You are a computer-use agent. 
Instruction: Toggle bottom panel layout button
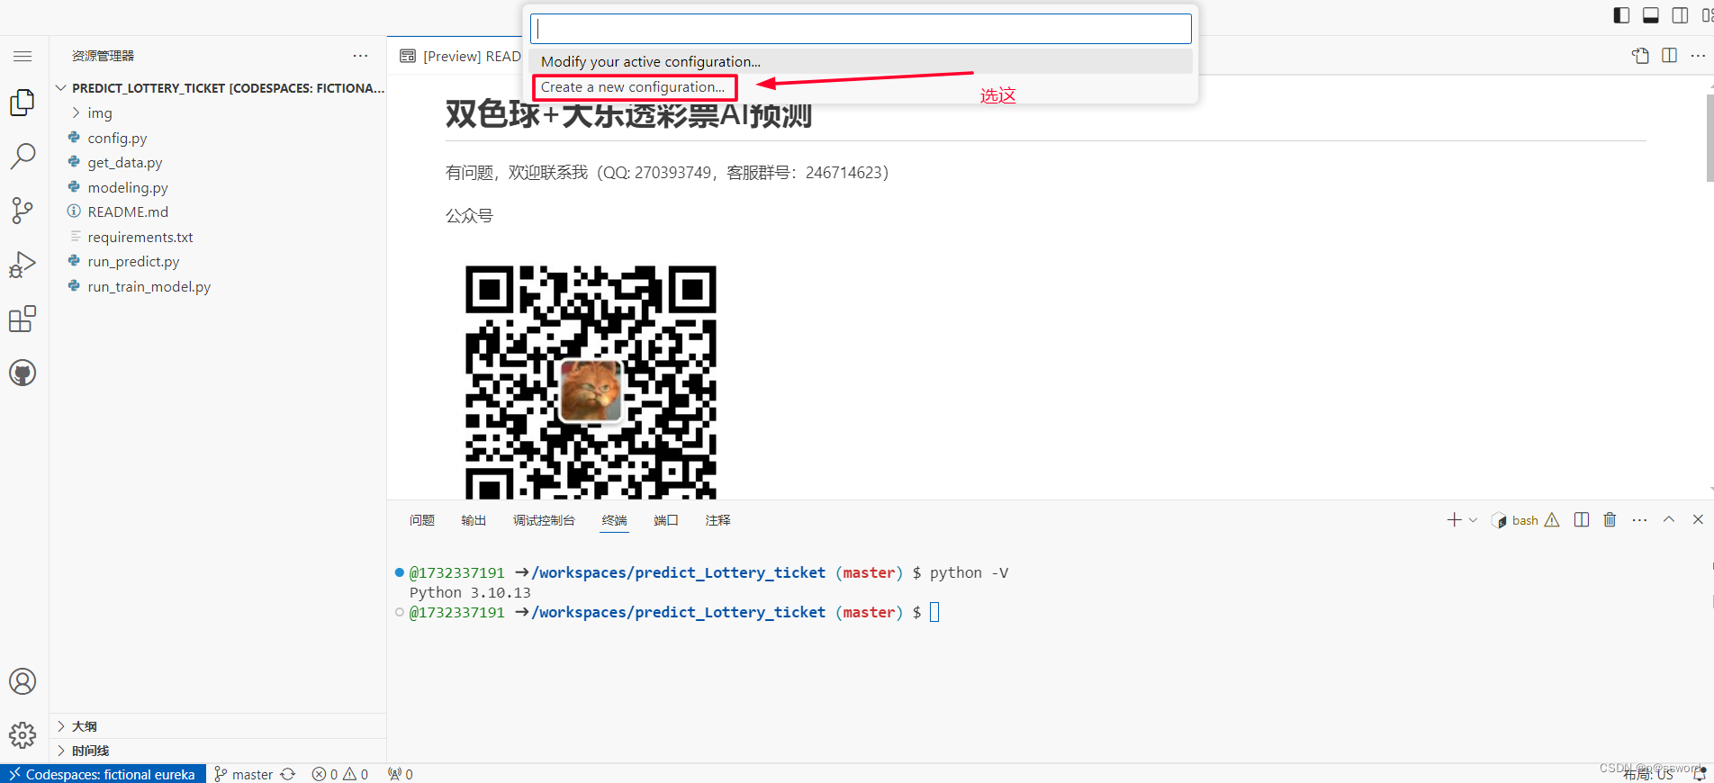click(x=1650, y=15)
